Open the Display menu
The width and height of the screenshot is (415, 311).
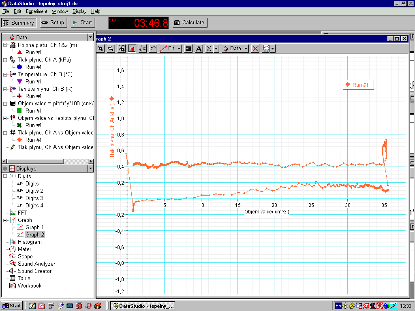pyautogui.click(x=79, y=11)
